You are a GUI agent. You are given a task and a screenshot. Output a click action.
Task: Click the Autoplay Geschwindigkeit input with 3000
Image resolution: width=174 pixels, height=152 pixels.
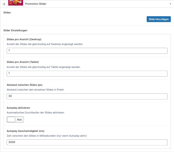[x=87, y=142]
